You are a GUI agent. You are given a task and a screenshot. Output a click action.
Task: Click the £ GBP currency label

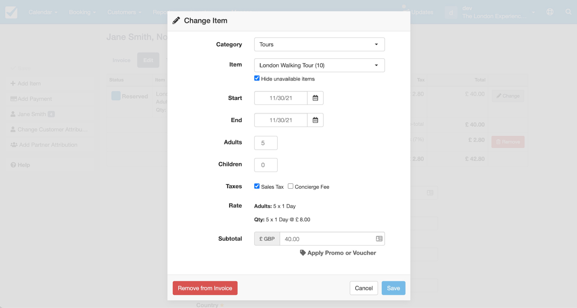pos(267,239)
